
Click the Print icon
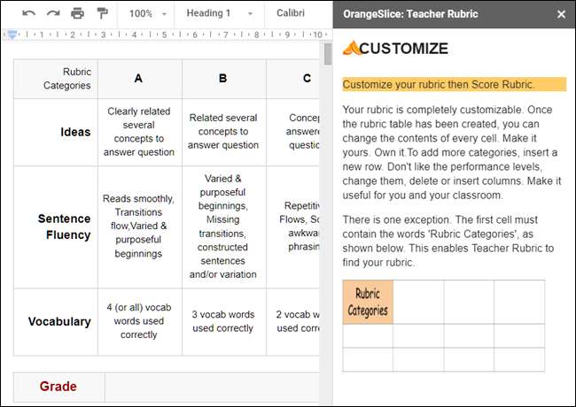point(77,13)
